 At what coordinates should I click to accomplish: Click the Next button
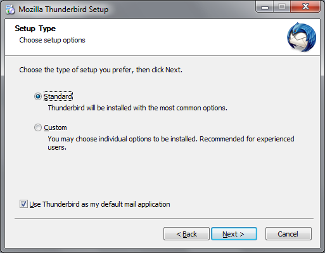pos(234,234)
